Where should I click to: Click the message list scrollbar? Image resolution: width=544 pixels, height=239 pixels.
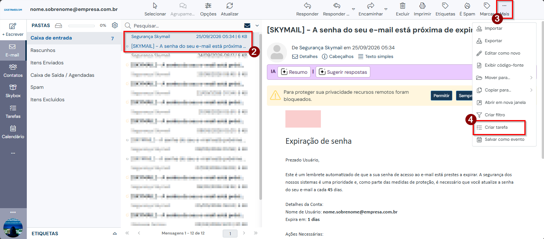[260, 117]
